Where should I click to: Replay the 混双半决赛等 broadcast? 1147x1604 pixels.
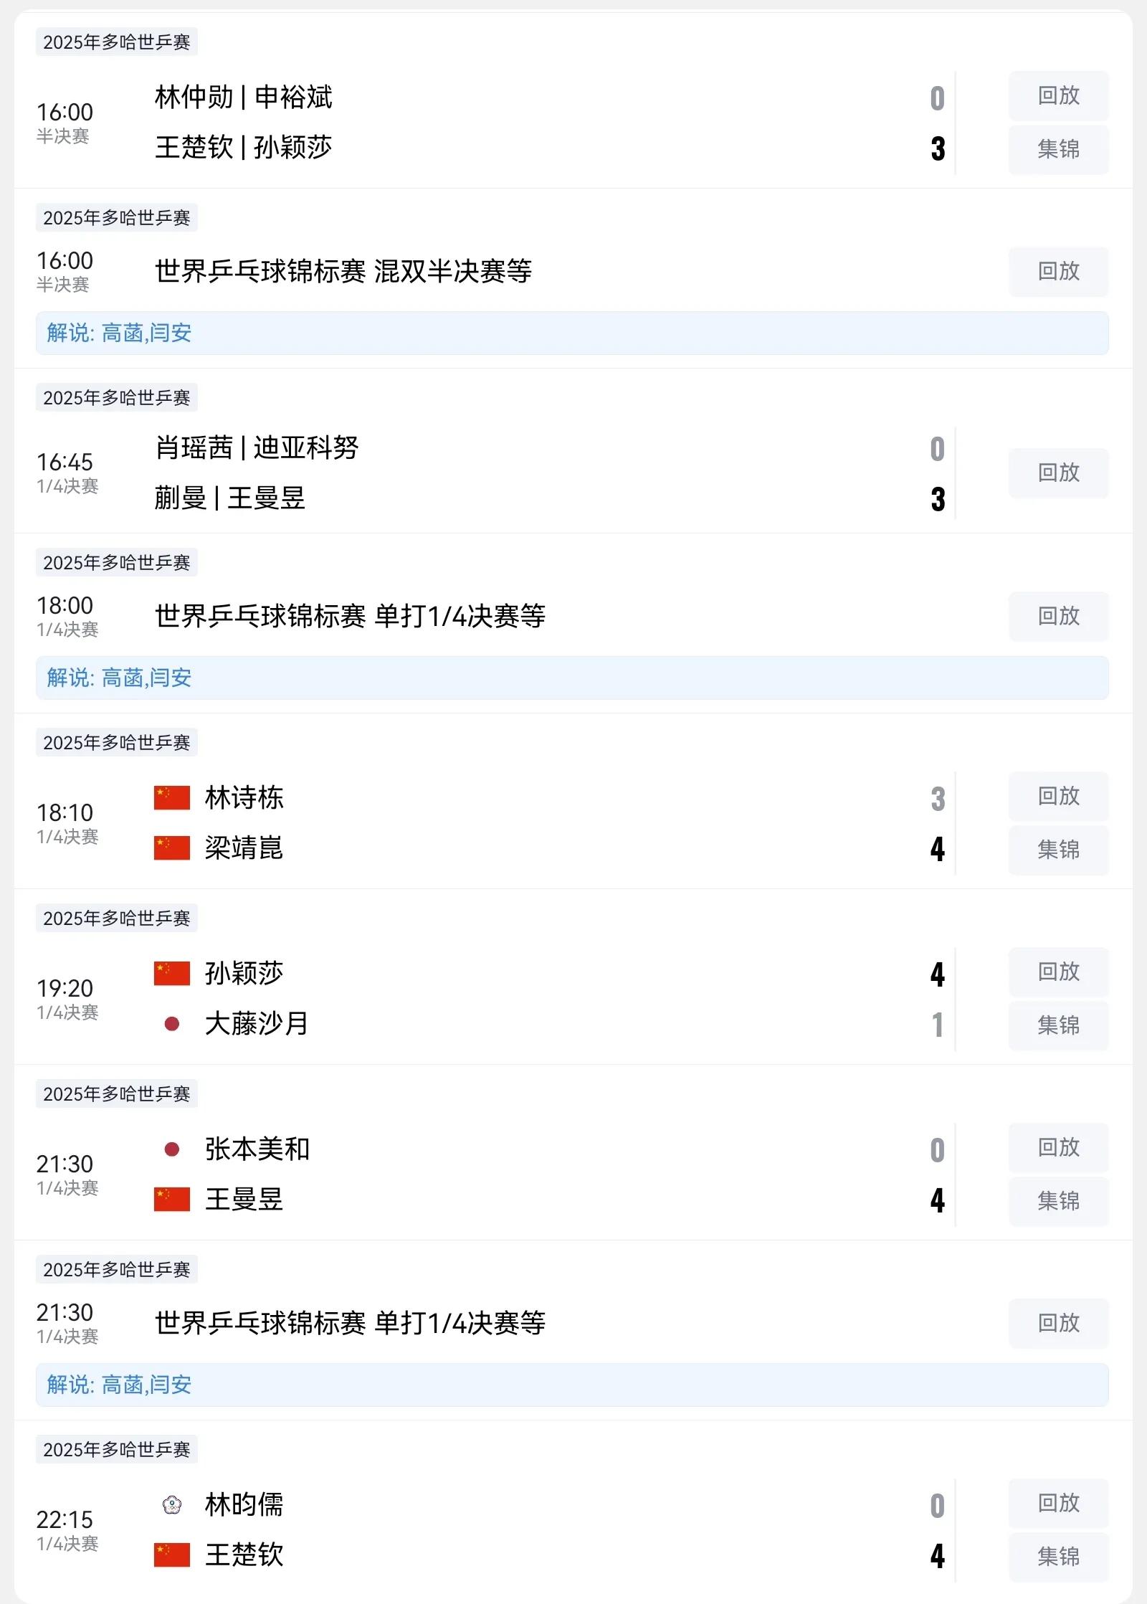1058,271
